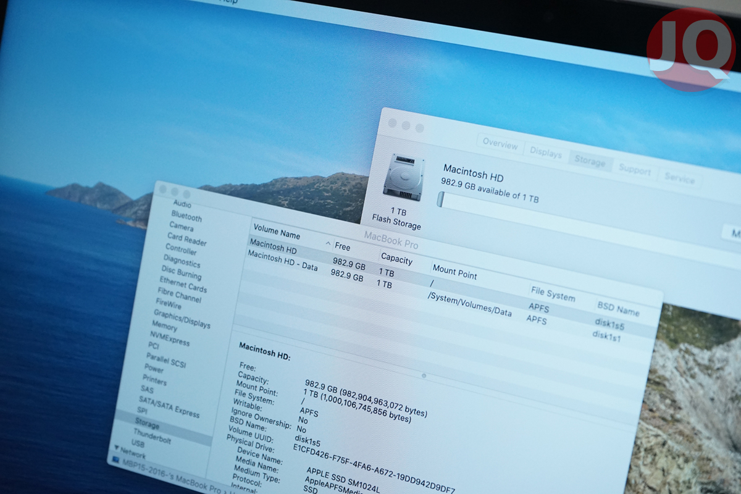
Task: Sort by the File System column header
Action: click(552, 295)
